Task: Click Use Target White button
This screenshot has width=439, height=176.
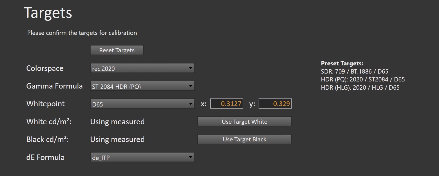Action: 244,122
